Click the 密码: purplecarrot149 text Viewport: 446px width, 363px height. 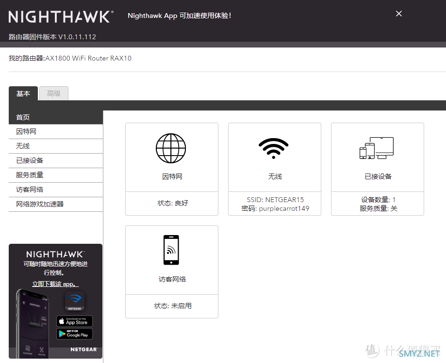coord(275,209)
